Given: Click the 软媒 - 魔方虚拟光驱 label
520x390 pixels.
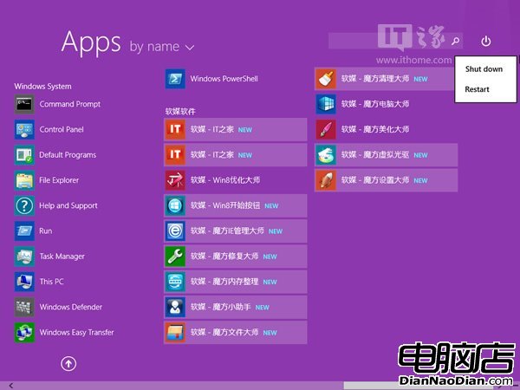Looking at the screenshot, I should (x=375, y=155).
